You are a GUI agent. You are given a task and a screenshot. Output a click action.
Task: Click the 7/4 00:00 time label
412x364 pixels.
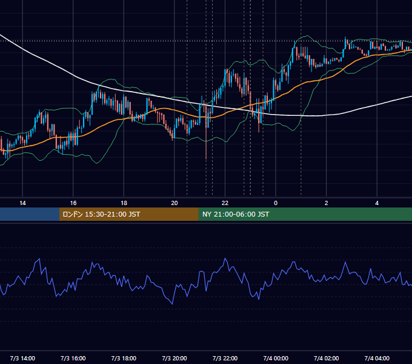pos(276,358)
